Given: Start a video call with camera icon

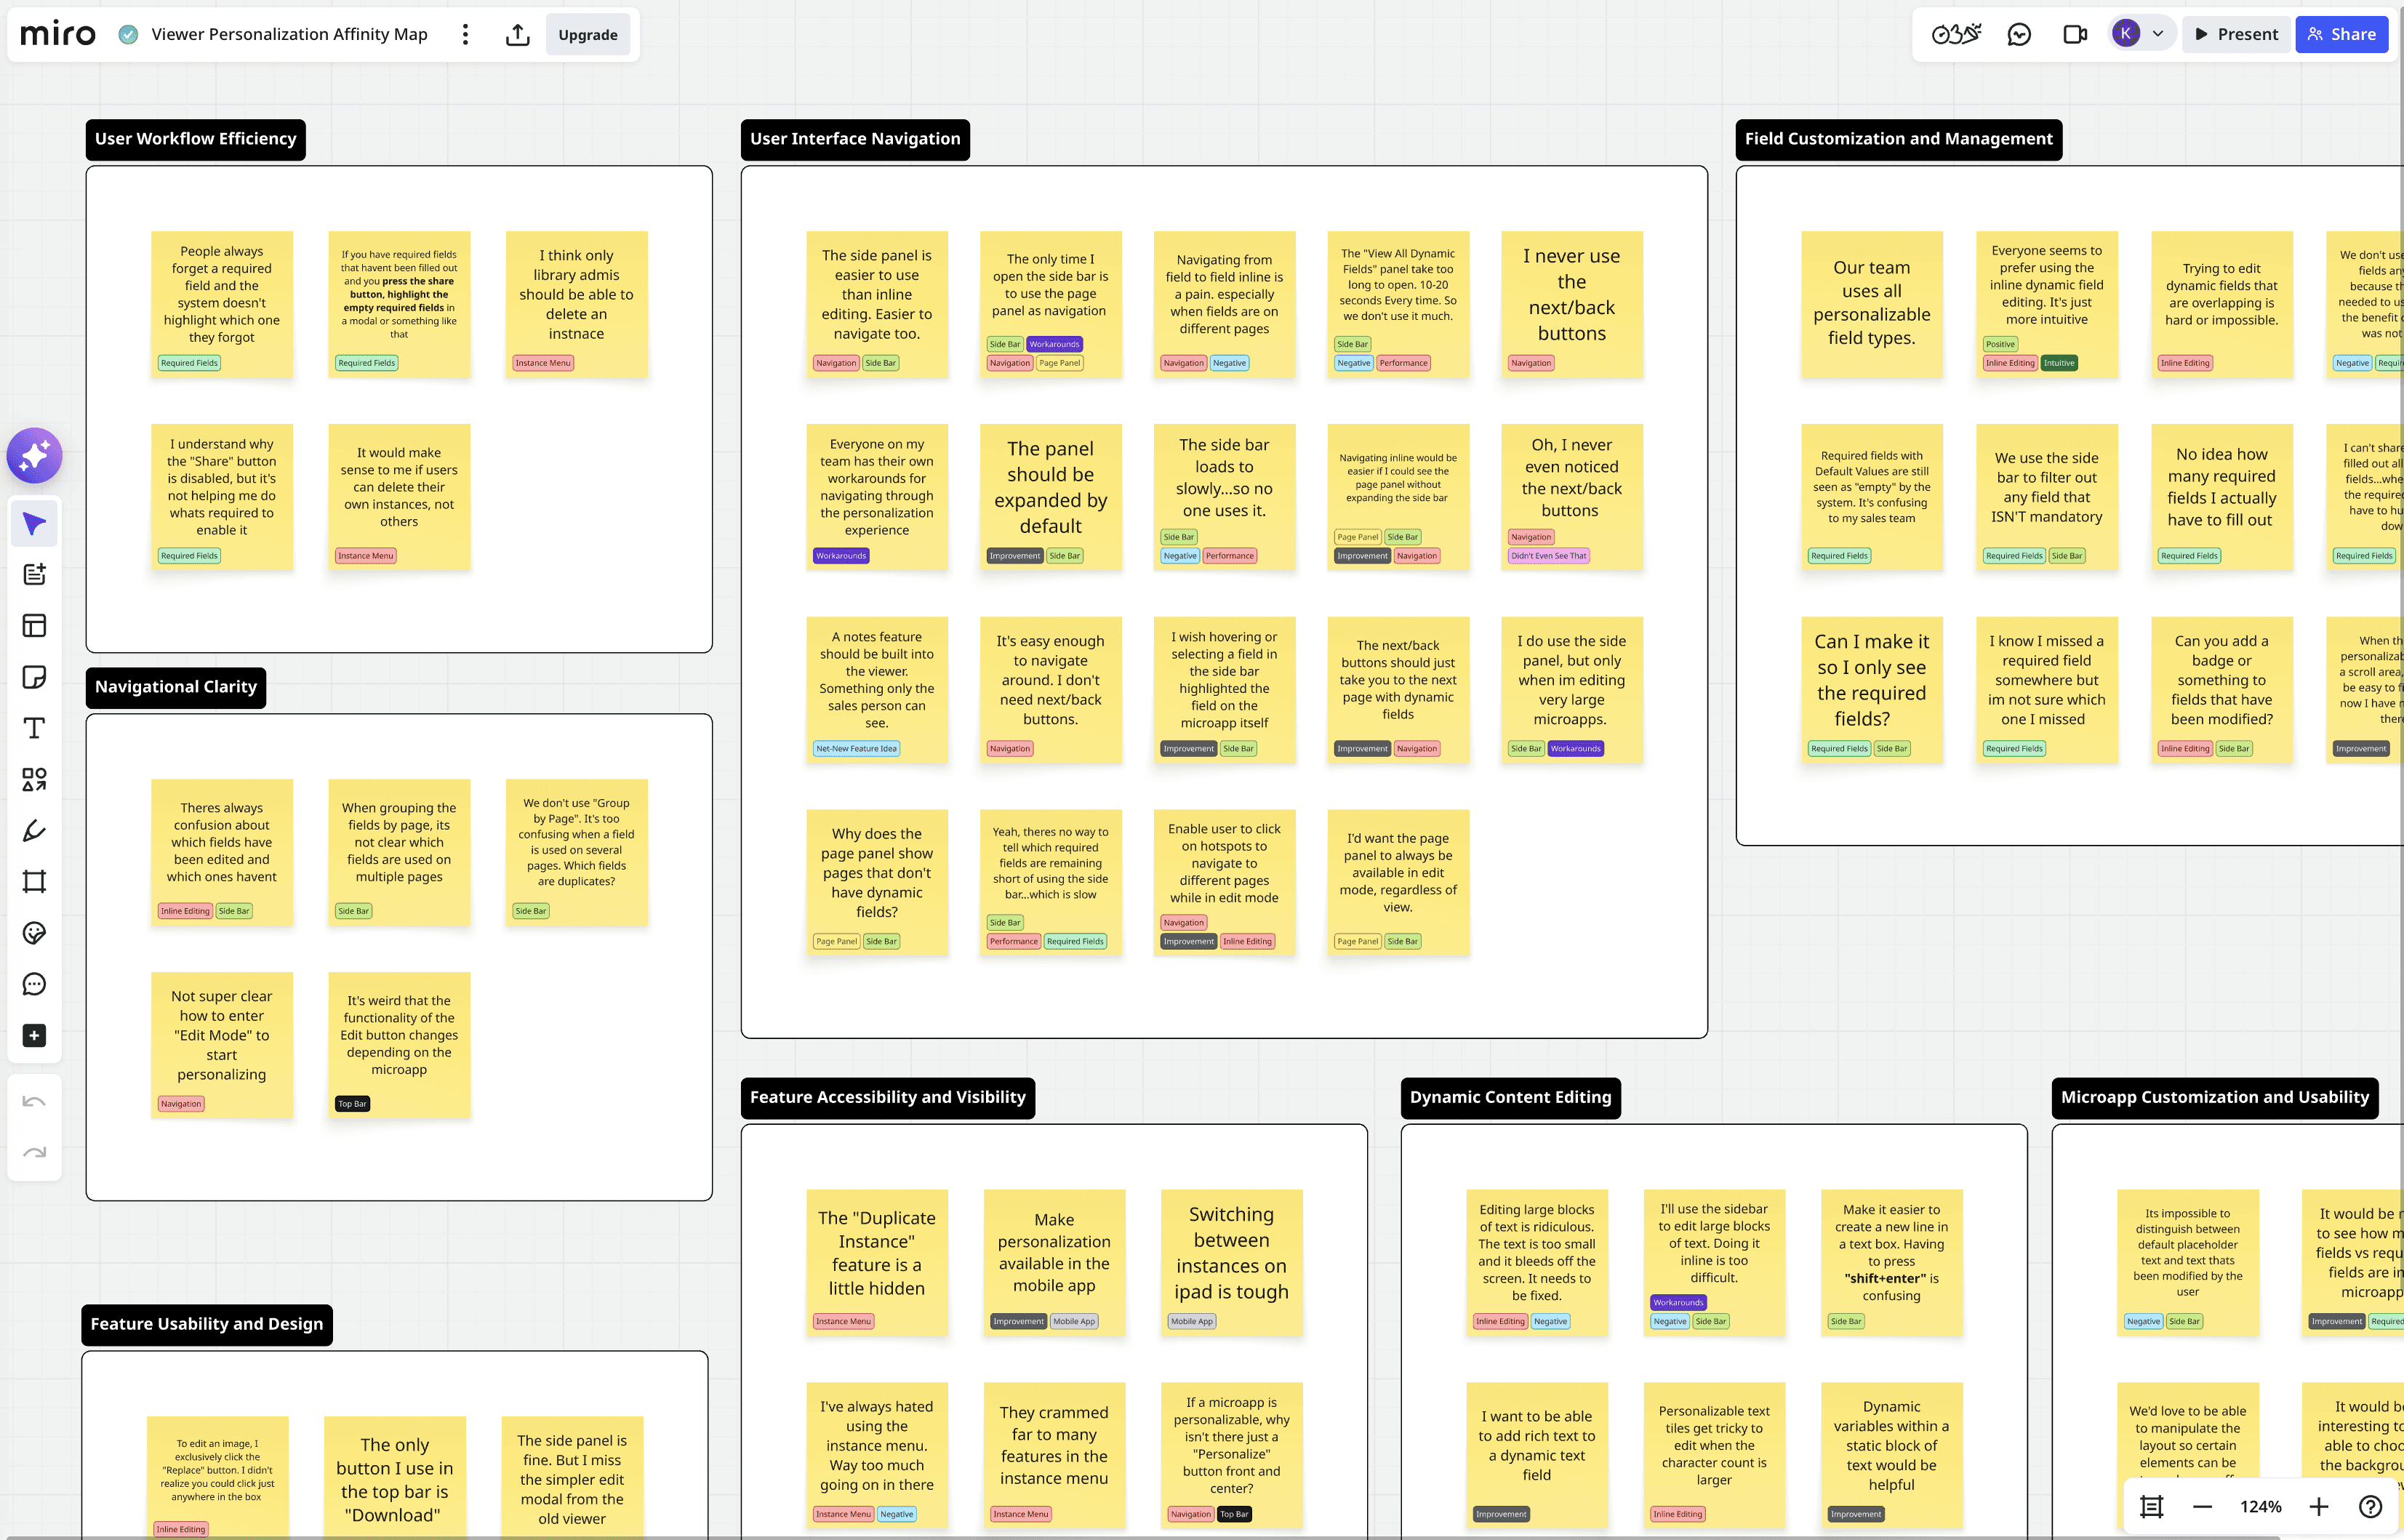Looking at the screenshot, I should coord(2074,35).
